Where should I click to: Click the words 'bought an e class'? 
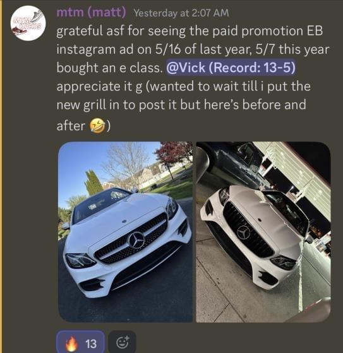(x=109, y=68)
